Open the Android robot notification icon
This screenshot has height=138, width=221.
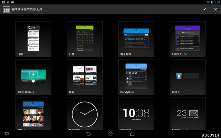tap(12, 2)
